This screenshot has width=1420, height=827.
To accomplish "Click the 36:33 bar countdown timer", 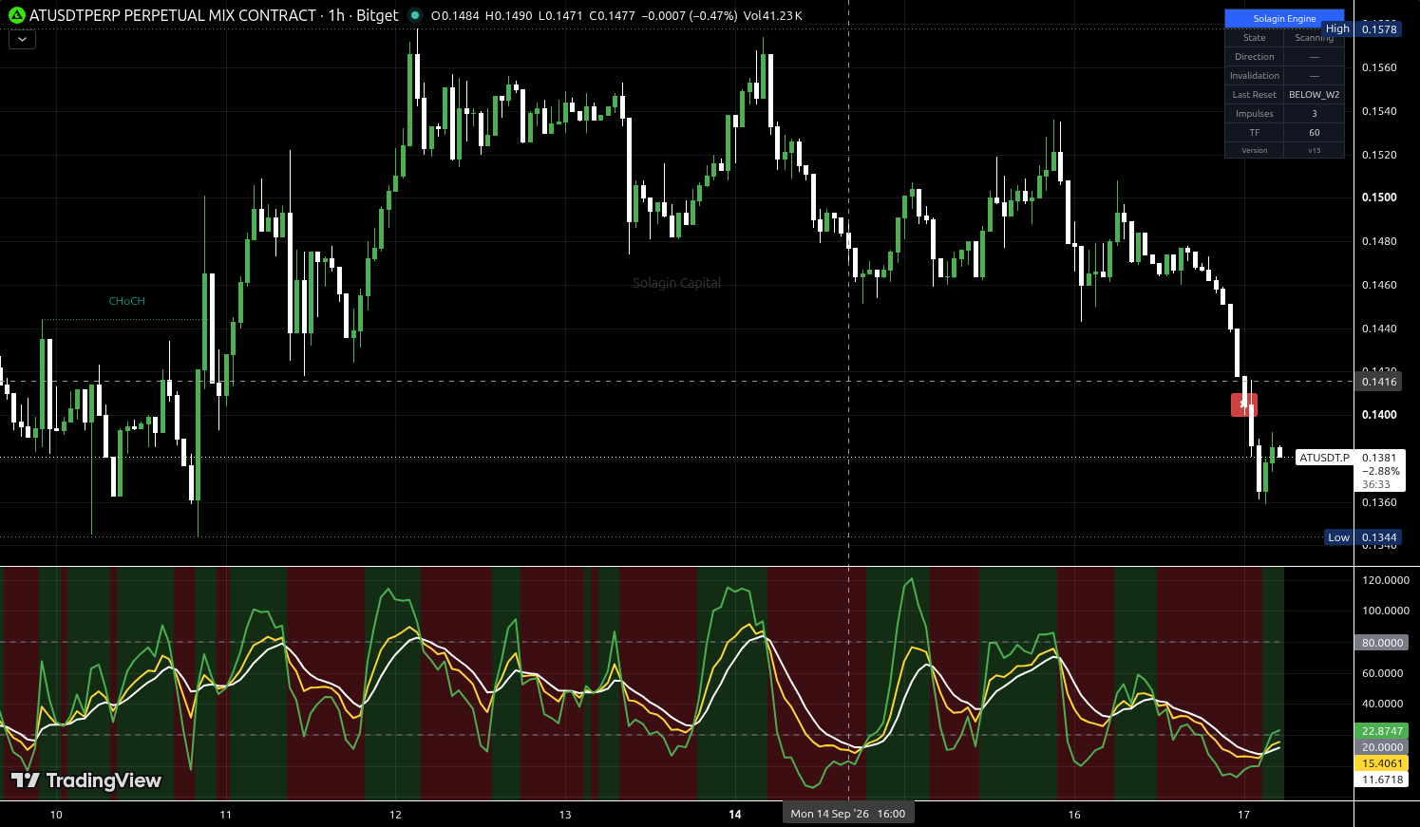I will click(x=1375, y=484).
